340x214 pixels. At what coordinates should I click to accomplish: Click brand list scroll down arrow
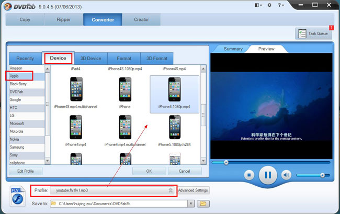point(48,161)
